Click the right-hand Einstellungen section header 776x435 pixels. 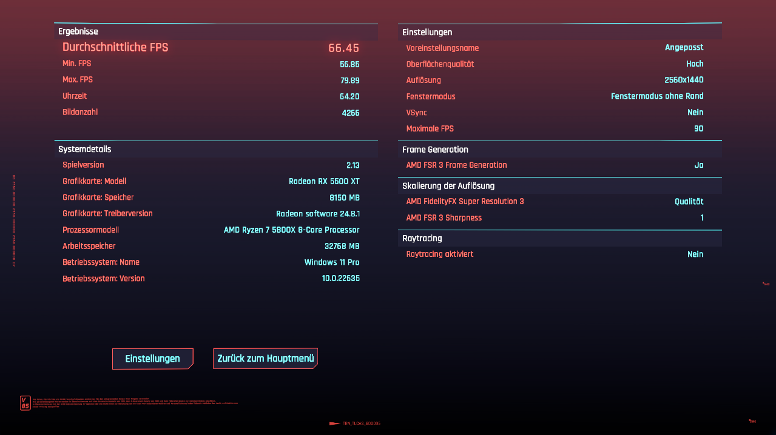[560, 32]
